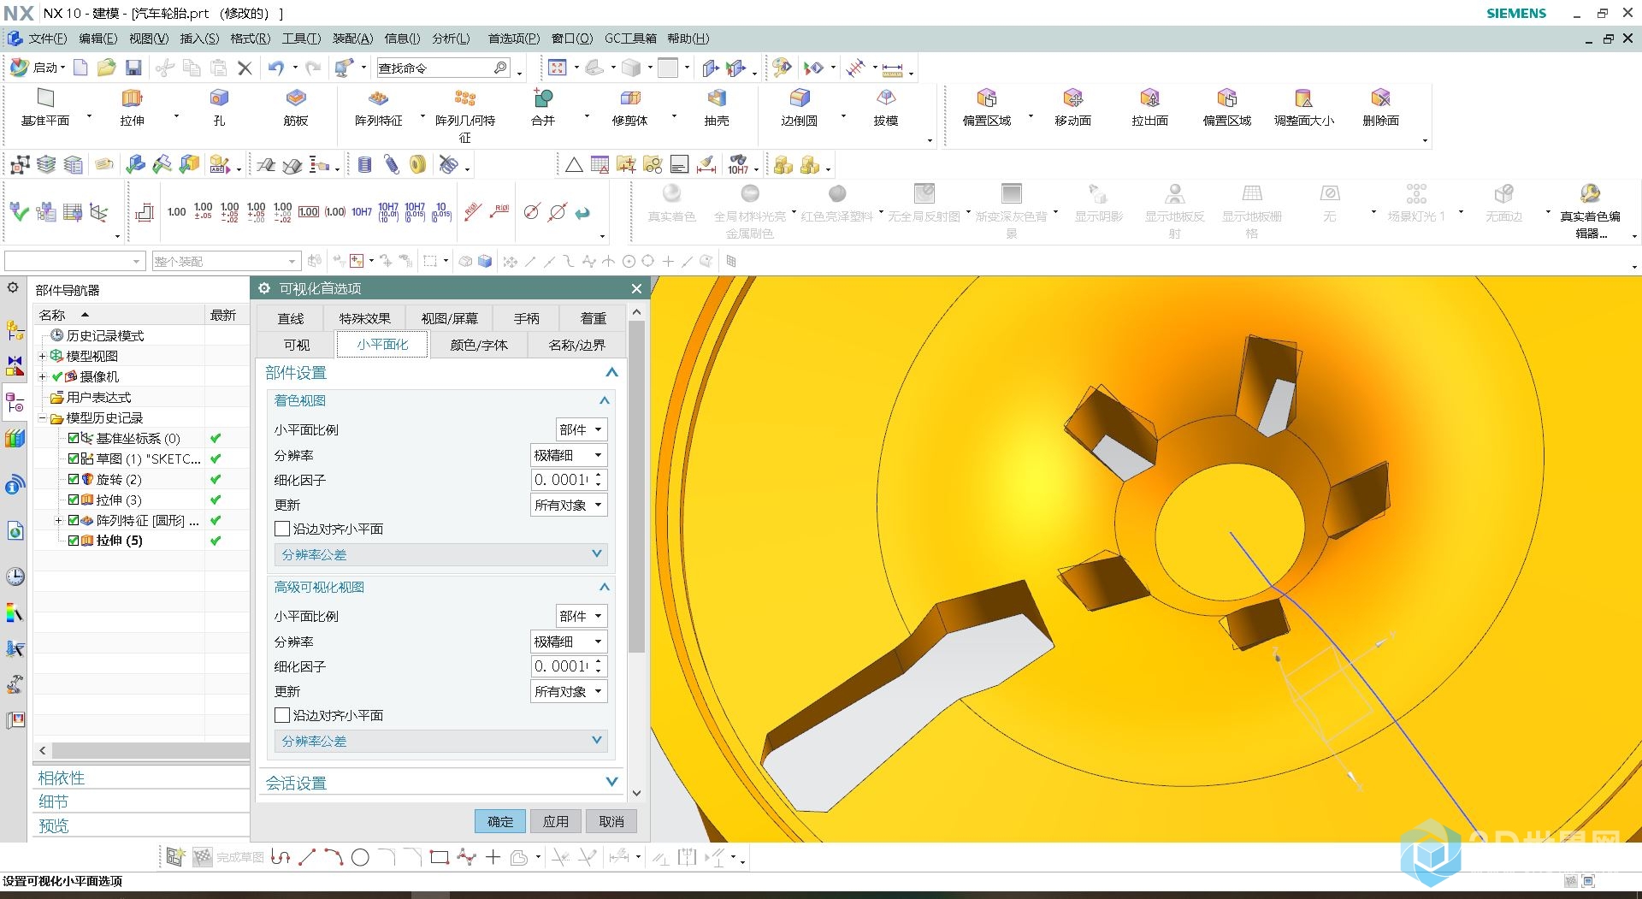1642x899 pixels.
Task: Click the dialog vertical scrollbar
Action: coord(636,488)
